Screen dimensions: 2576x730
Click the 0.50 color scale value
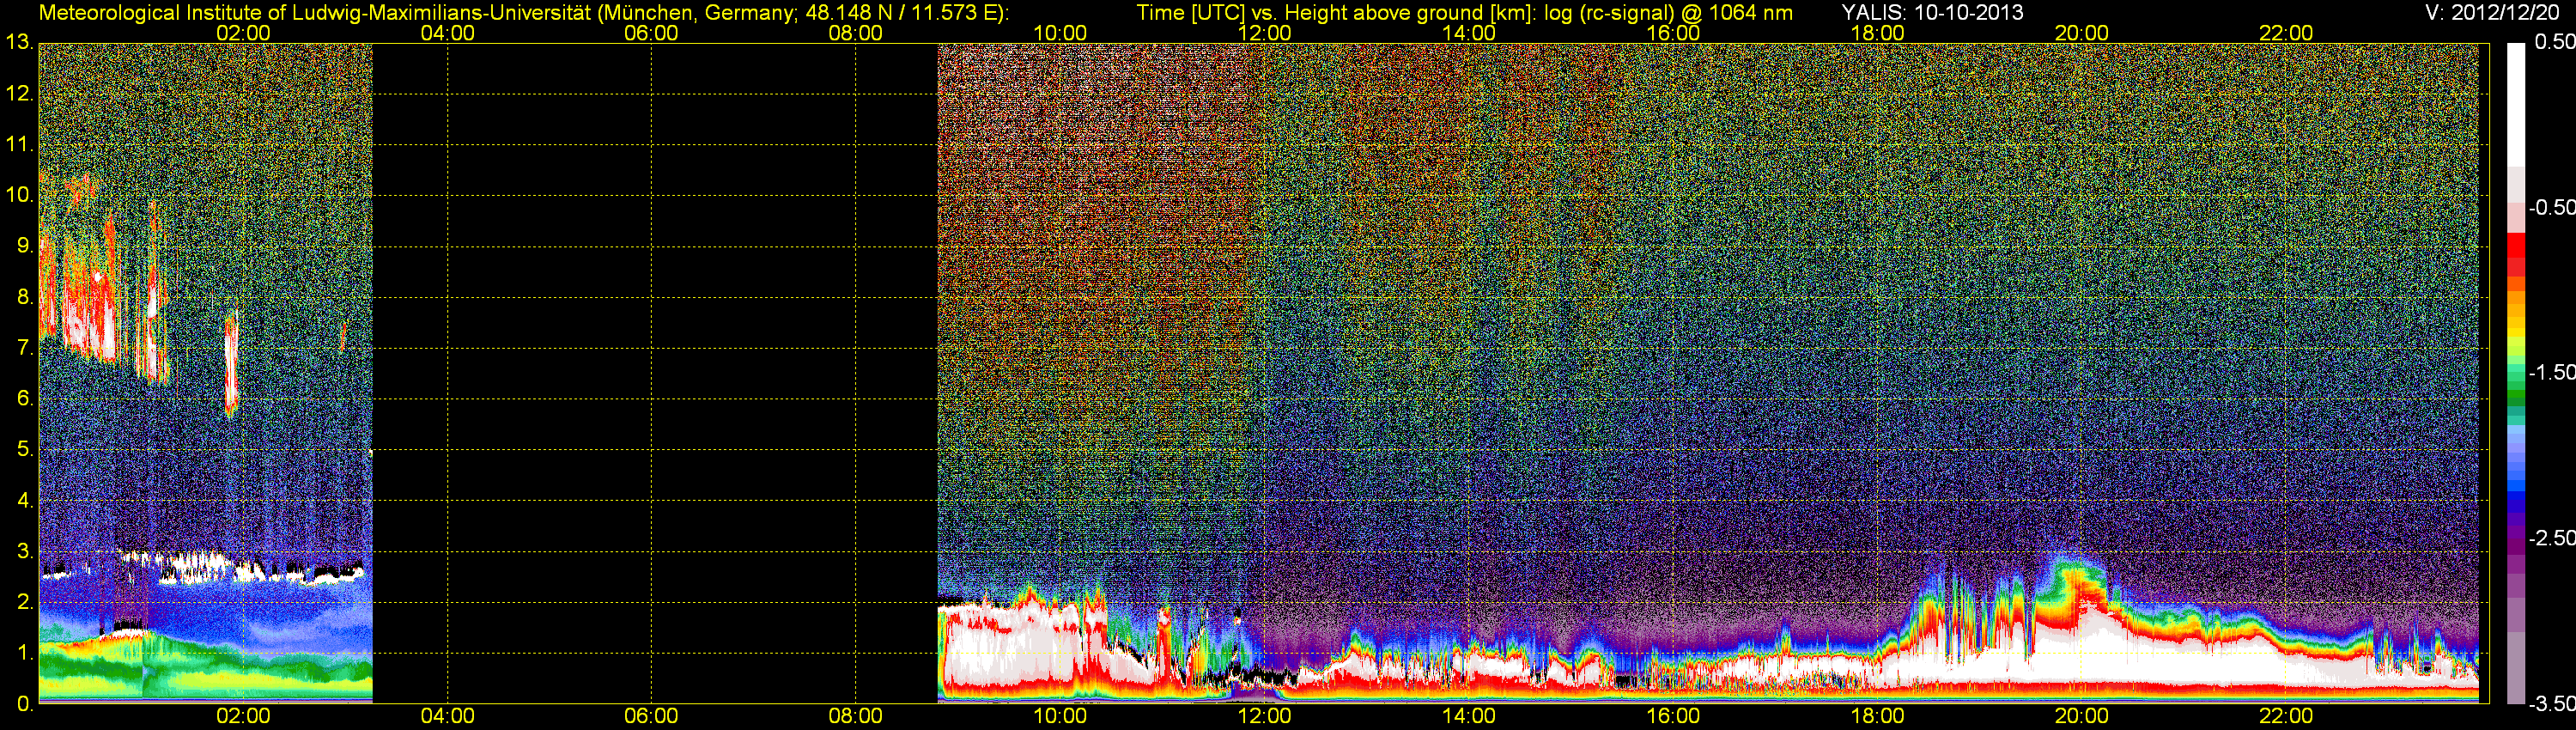coord(2554,42)
